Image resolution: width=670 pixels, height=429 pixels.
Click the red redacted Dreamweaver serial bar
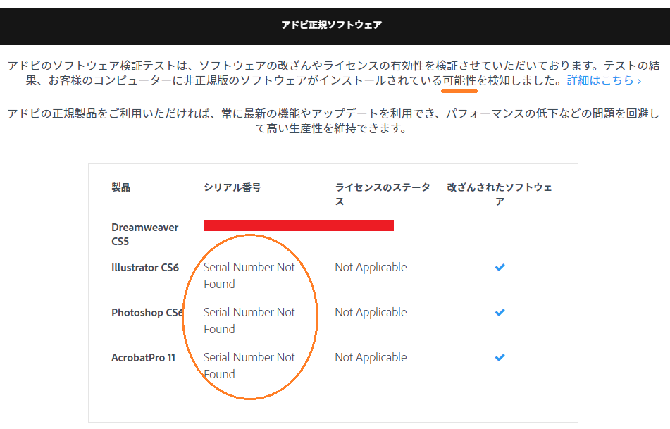tap(298, 225)
